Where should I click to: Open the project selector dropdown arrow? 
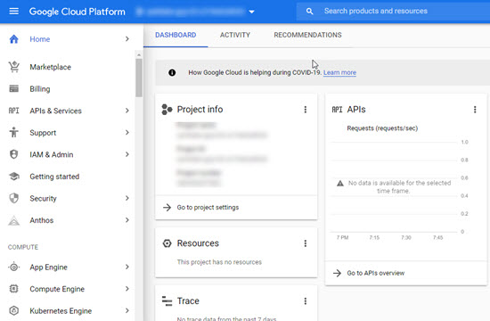pos(251,12)
